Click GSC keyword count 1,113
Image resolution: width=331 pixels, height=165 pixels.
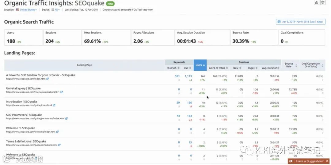point(188,76)
